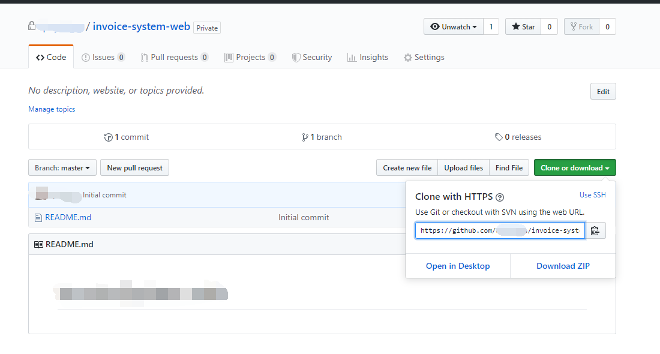This screenshot has height=354, width=660.
Task: Click the Private label
Action: [x=207, y=28]
